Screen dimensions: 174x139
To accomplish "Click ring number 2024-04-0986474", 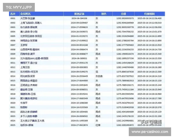I will tap(79, 50).
